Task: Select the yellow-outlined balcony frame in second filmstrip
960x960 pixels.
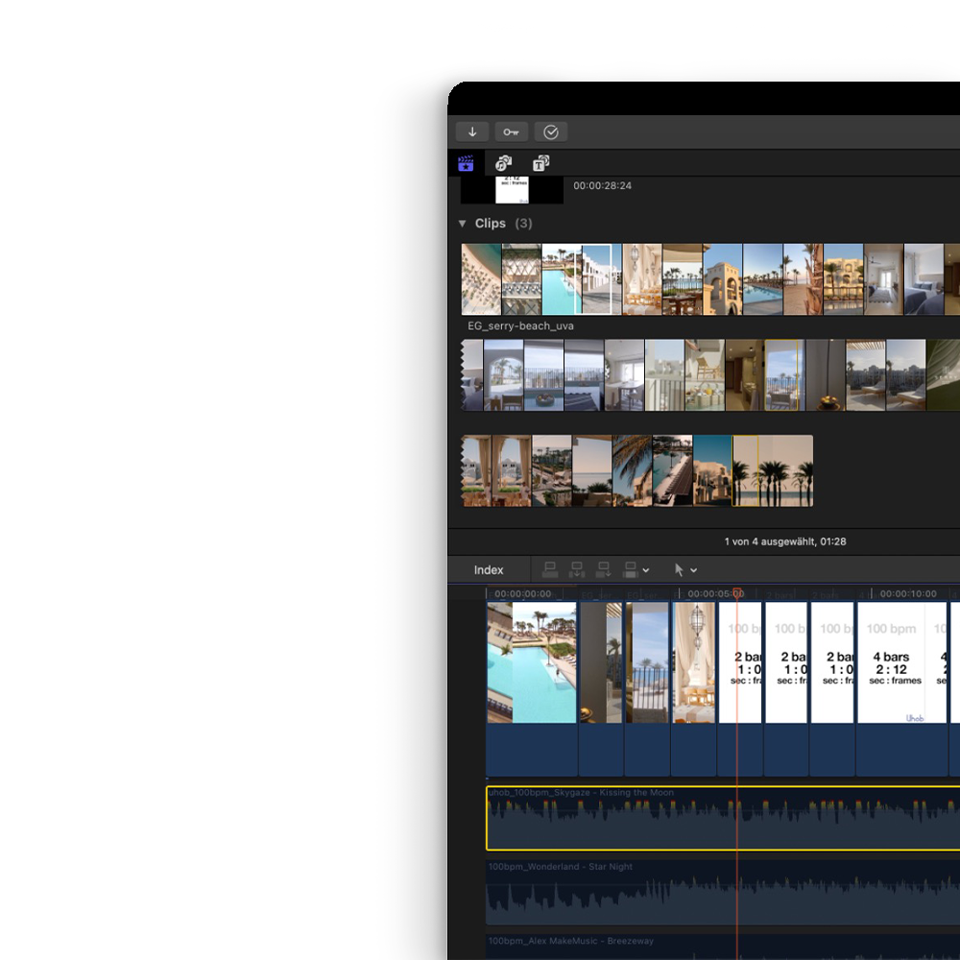Action: (x=781, y=374)
